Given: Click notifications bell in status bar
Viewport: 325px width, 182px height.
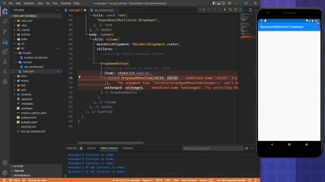Looking at the screenshot, I should (x=255, y=180).
